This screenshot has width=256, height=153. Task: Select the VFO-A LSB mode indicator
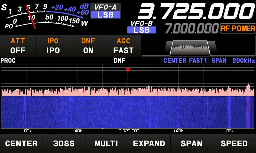pyautogui.click(x=105, y=14)
